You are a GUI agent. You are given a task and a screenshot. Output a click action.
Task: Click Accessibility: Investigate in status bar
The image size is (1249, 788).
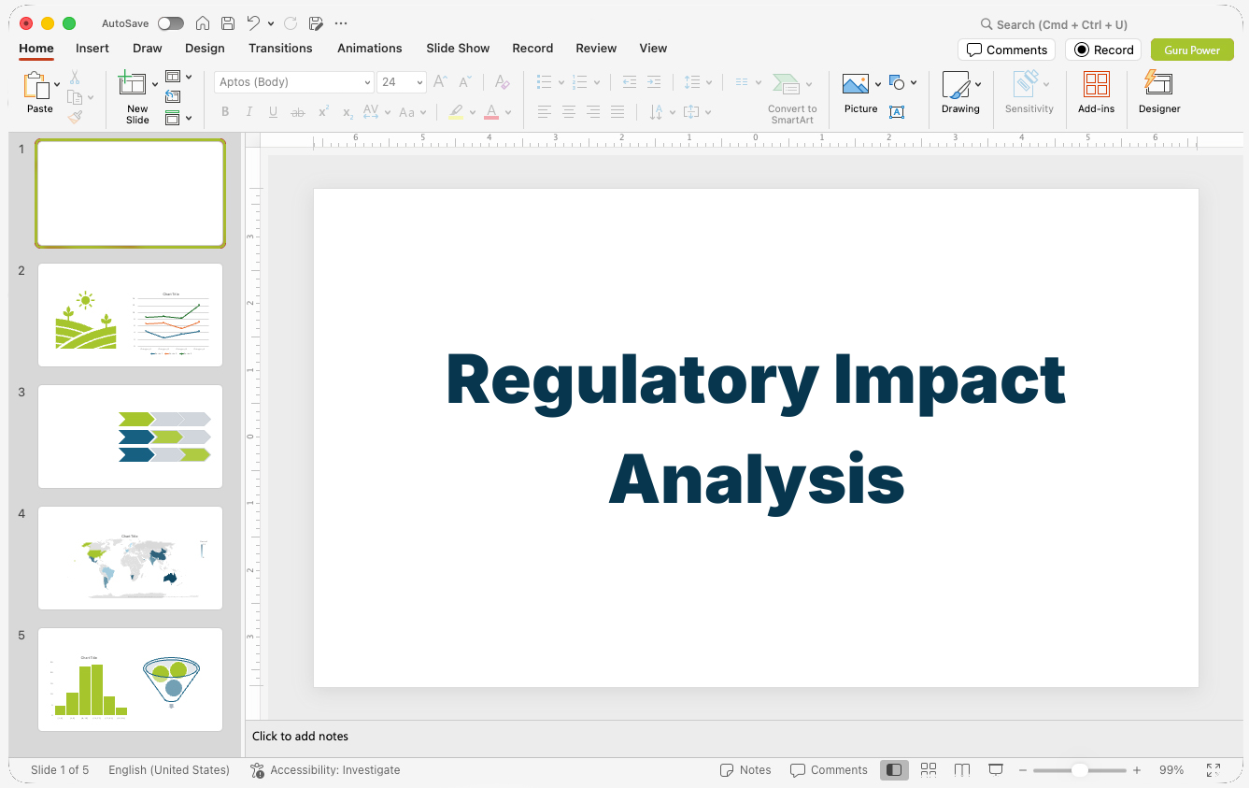[x=325, y=770]
